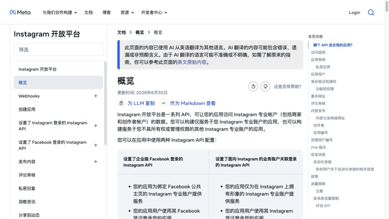Focus the 筛选 filter input field

coord(58,50)
